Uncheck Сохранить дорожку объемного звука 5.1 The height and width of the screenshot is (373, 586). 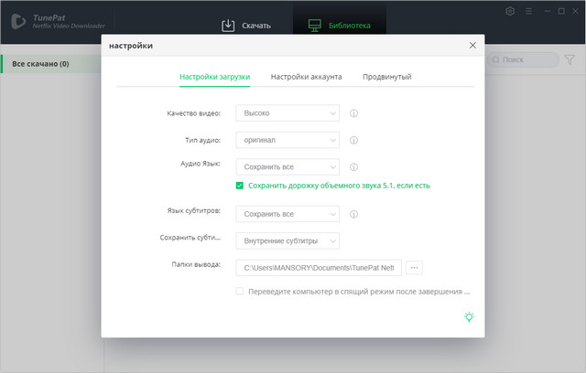coord(240,185)
